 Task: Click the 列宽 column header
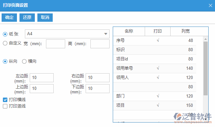pyautogui.click(x=185, y=31)
